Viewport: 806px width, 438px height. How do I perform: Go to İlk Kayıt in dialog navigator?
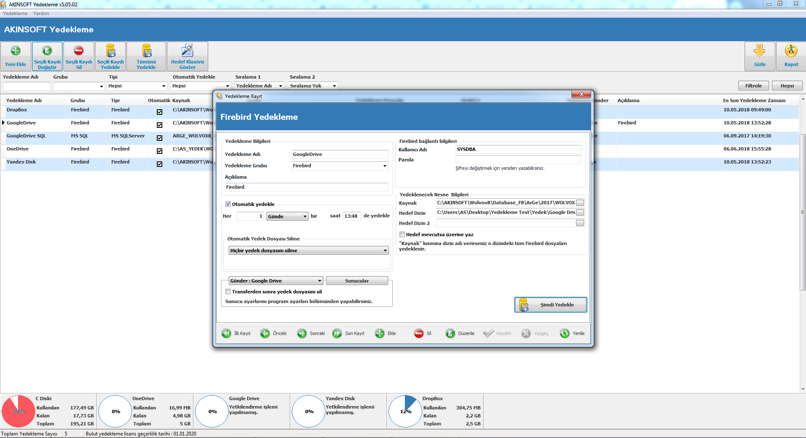pos(227,333)
